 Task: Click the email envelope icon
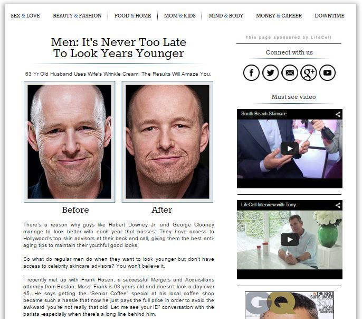click(x=290, y=72)
